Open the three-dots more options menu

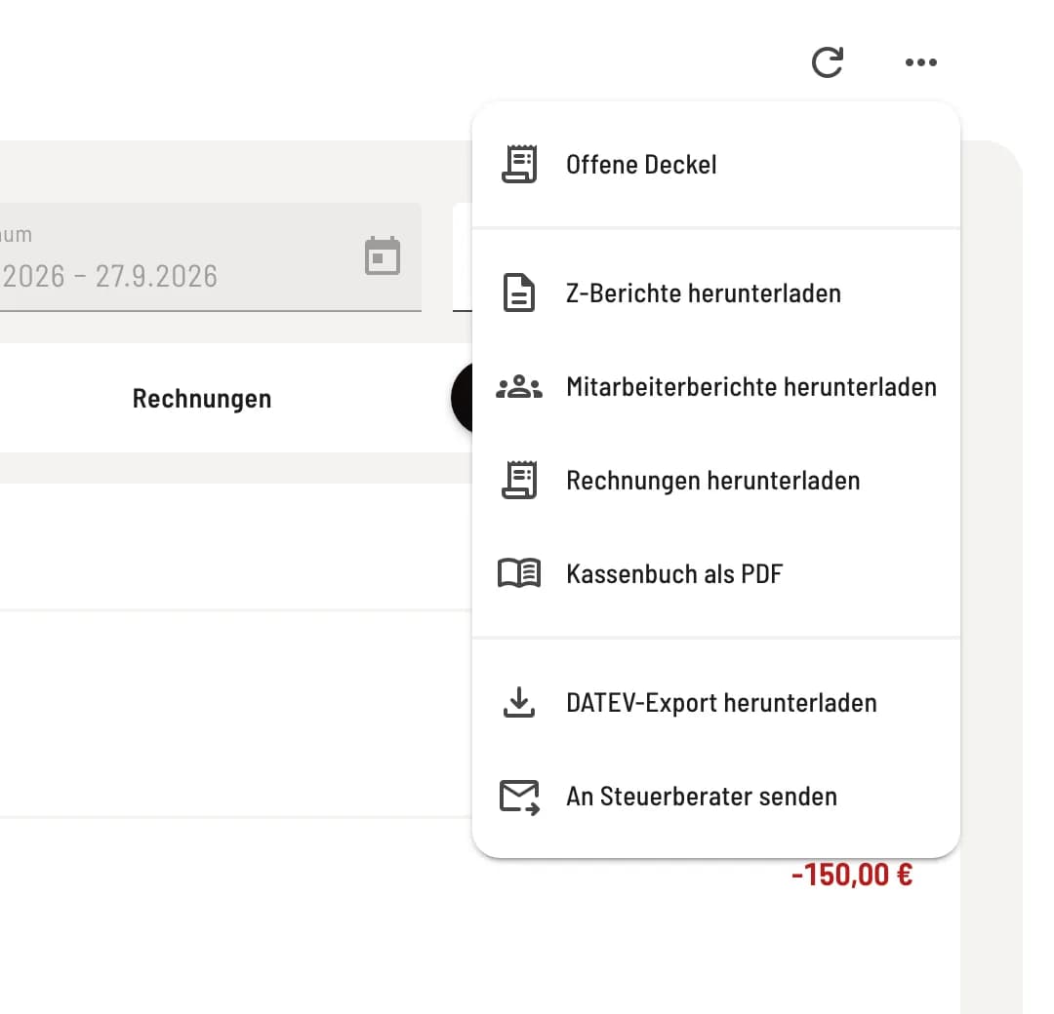pos(920,62)
